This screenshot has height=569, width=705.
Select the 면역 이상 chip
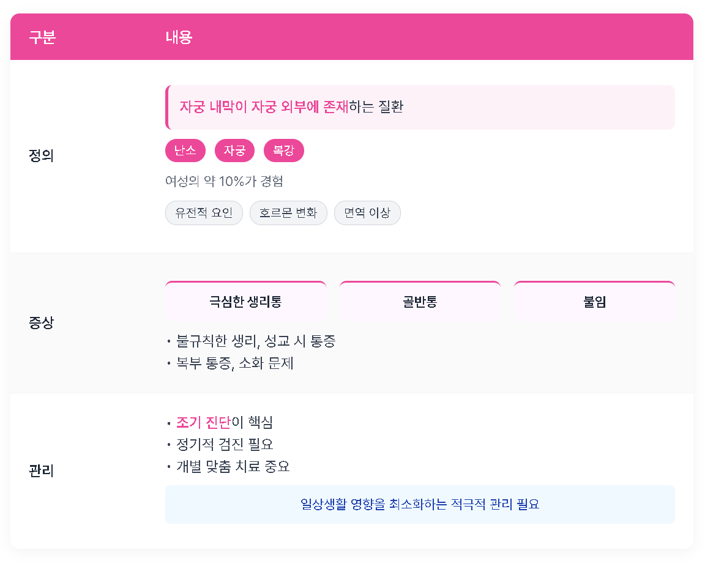(367, 212)
